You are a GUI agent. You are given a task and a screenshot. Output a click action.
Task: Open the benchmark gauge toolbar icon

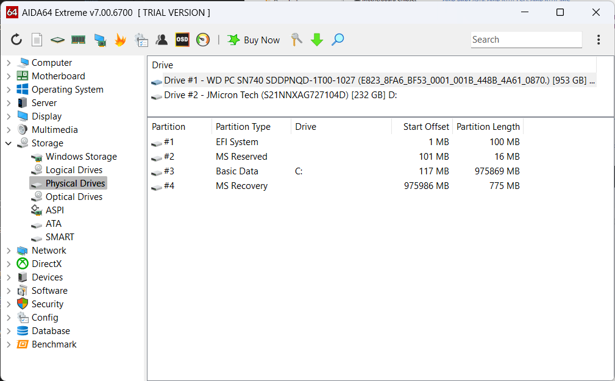click(203, 40)
